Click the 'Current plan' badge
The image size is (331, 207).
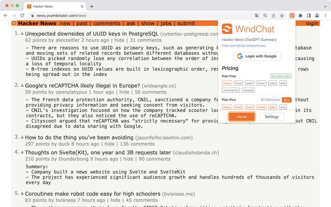tap(281, 76)
